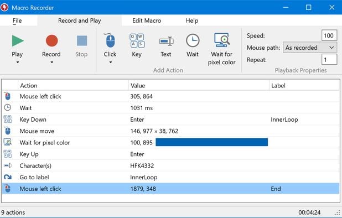Switch to the Record and Play tab
This screenshot has width=342, height=218.
(79, 20)
